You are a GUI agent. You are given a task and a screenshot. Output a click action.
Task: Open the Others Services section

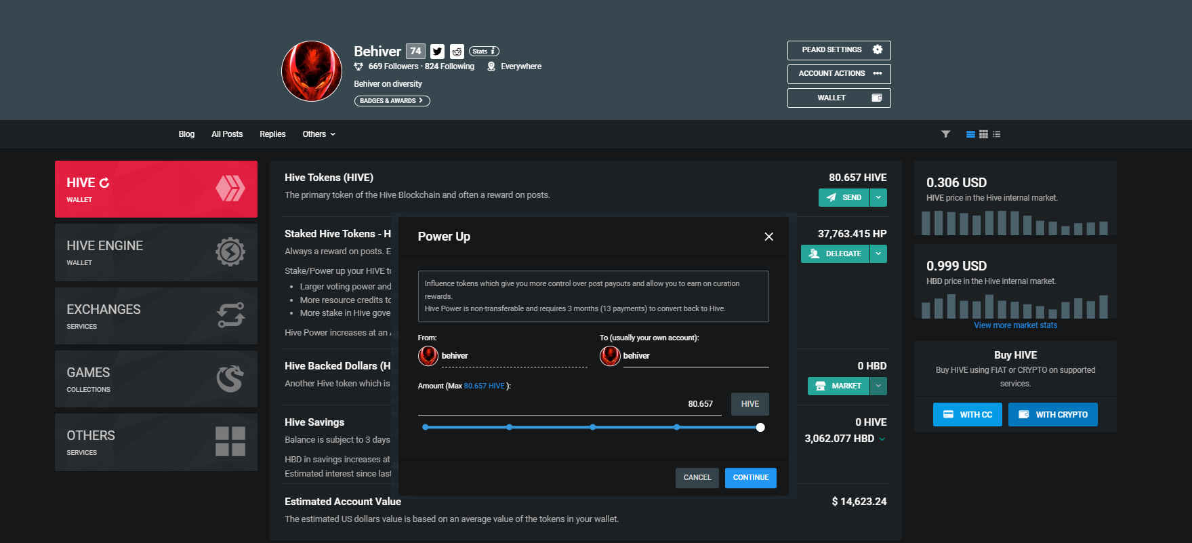pyautogui.click(x=156, y=442)
